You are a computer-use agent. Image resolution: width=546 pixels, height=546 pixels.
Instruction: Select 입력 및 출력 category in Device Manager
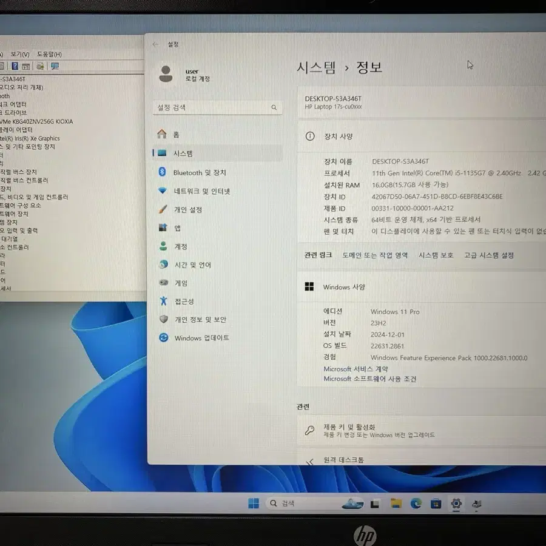pyautogui.click(x=19, y=231)
